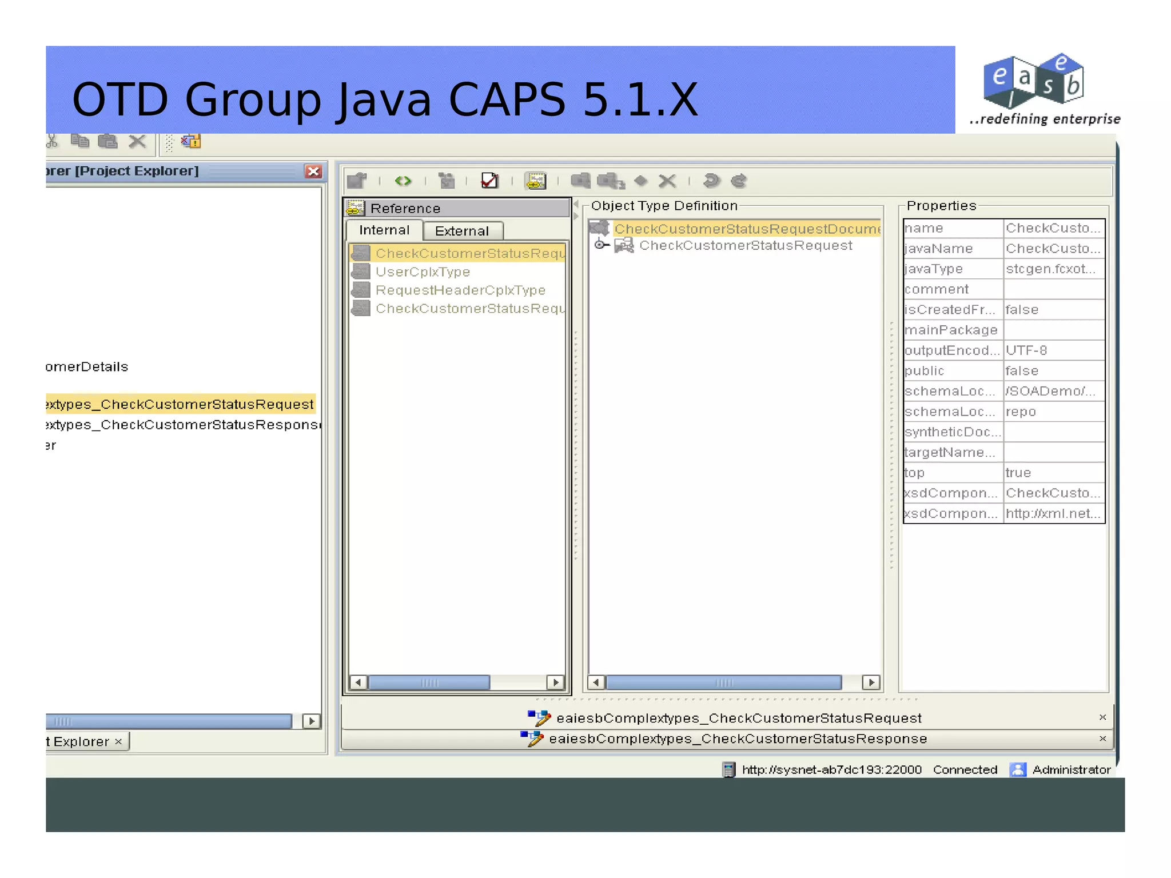Click the CheckCustomerStatusRequest node icon
Image resolution: width=1171 pixels, height=878 pixels.
click(624, 245)
